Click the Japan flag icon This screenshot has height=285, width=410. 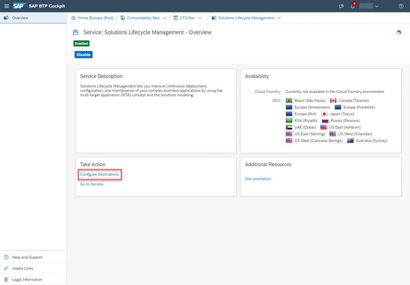(324, 114)
